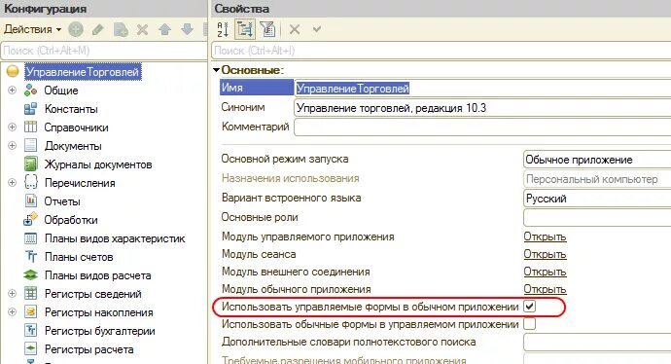Click the Имя field value

click(x=482, y=89)
